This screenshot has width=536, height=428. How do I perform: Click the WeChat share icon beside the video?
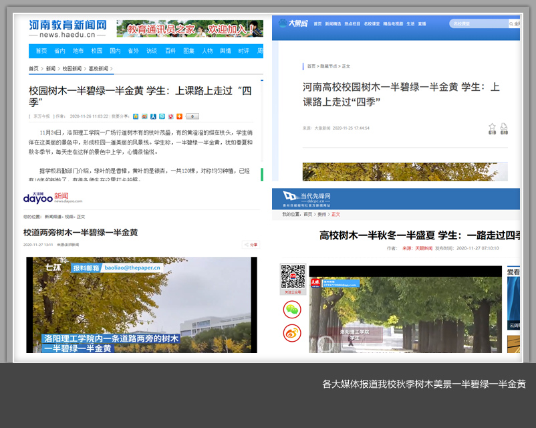(x=292, y=309)
